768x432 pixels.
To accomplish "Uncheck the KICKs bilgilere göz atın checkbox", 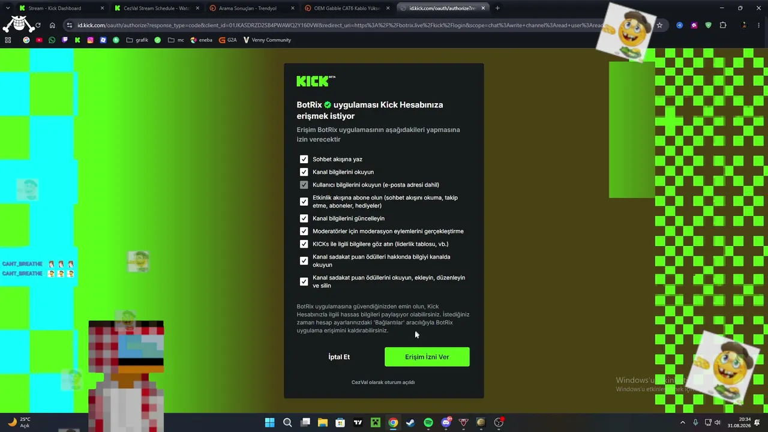I will tap(304, 244).
